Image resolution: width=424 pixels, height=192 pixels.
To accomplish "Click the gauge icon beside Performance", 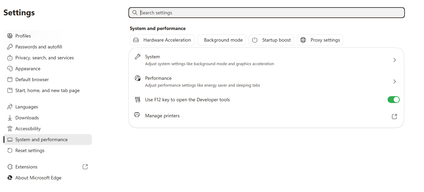I will (138, 78).
